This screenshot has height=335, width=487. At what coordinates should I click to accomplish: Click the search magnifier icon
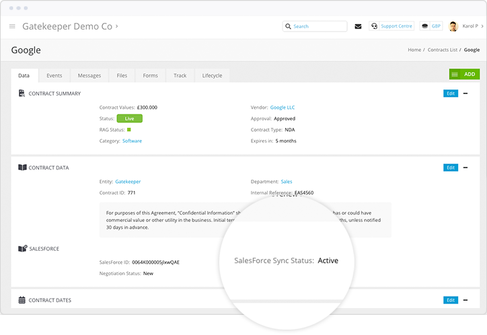(x=288, y=26)
